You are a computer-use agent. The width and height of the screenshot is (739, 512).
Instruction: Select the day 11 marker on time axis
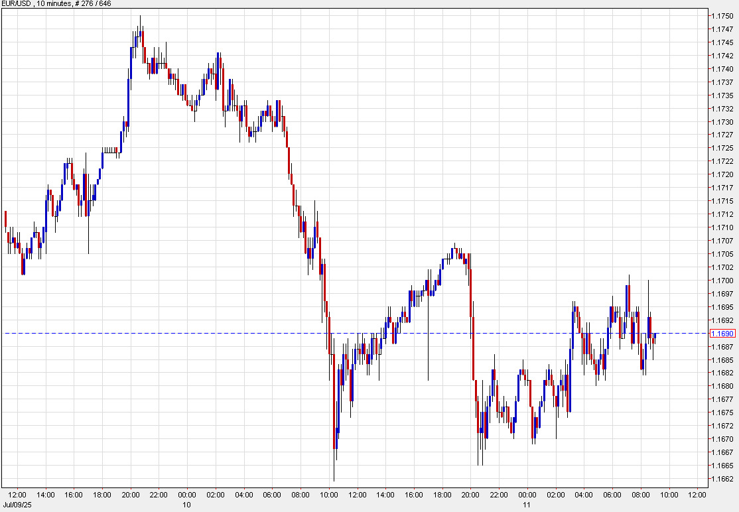[527, 505]
